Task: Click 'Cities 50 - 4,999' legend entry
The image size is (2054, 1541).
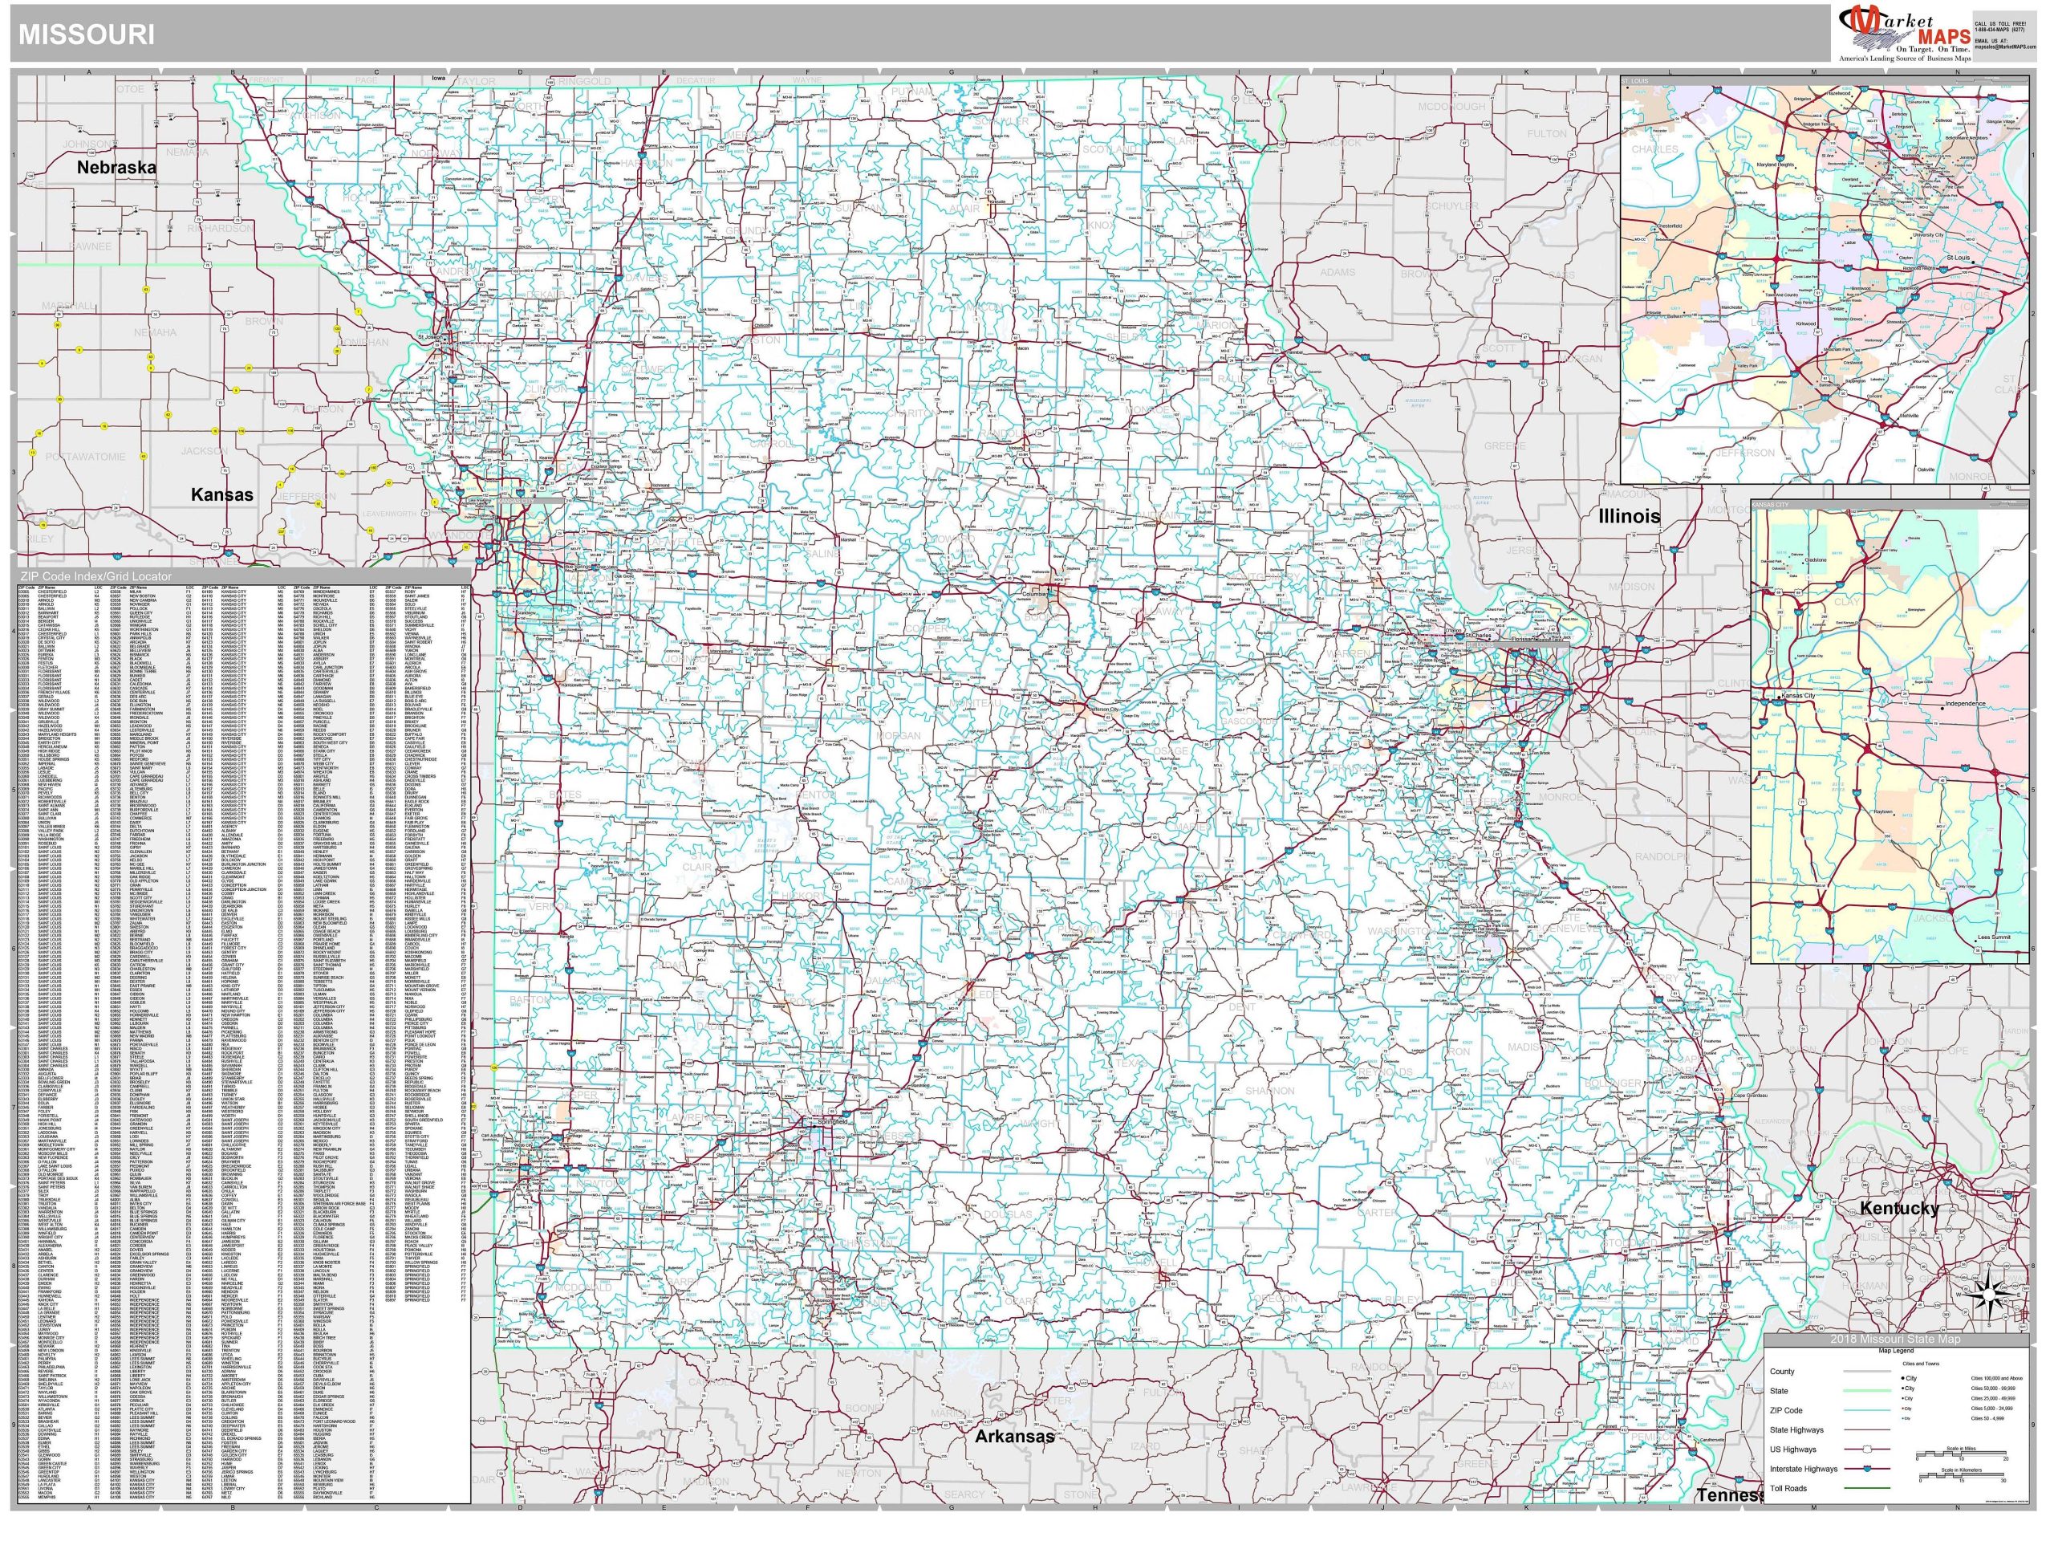Action: [1988, 1419]
